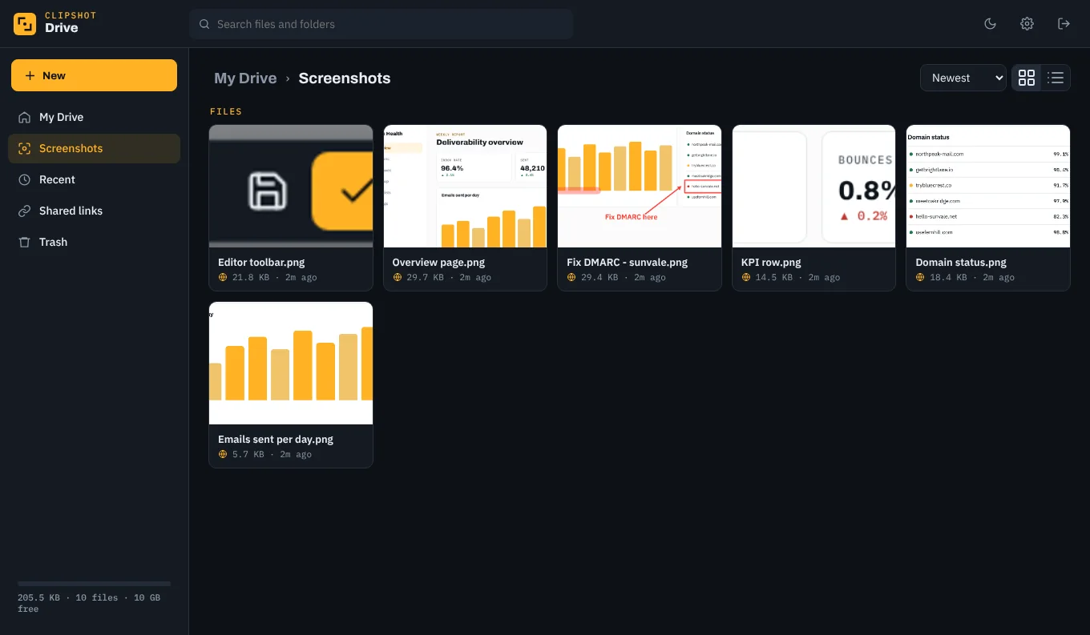Click the search magnifier icon
The image size is (1090, 635).
205,25
